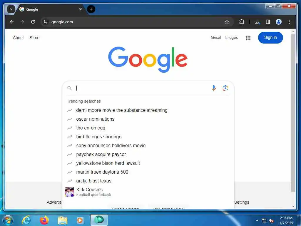Open the File Explorer taskbar icon
The height and width of the screenshot is (226, 301).
[63, 220]
